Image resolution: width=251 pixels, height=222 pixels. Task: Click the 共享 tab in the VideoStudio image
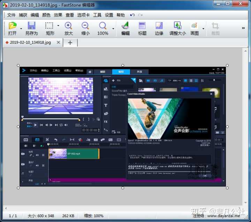[139, 72]
